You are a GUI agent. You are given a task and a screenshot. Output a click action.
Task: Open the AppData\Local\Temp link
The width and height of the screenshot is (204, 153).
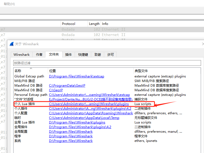tap(84, 118)
